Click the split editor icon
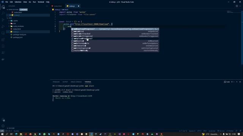Viewport: 243px width, 136px height. coord(237,6)
